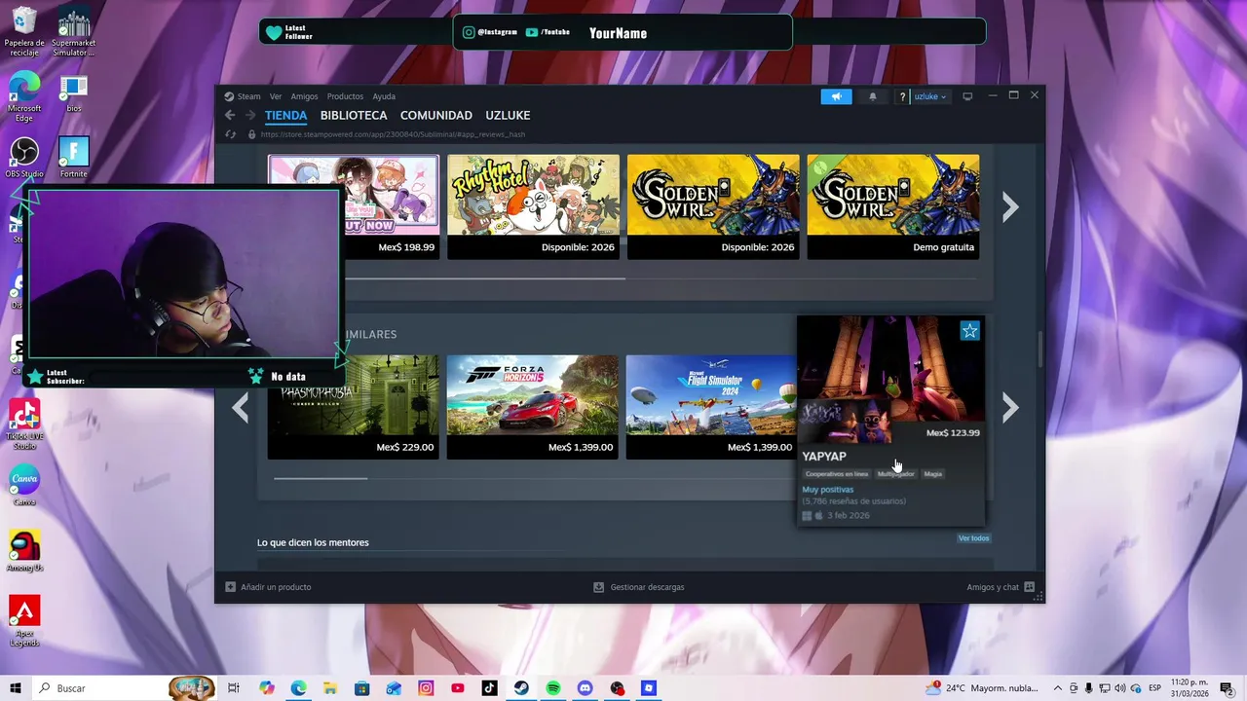Open Steam notifications bell

pyautogui.click(x=872, y=96)
